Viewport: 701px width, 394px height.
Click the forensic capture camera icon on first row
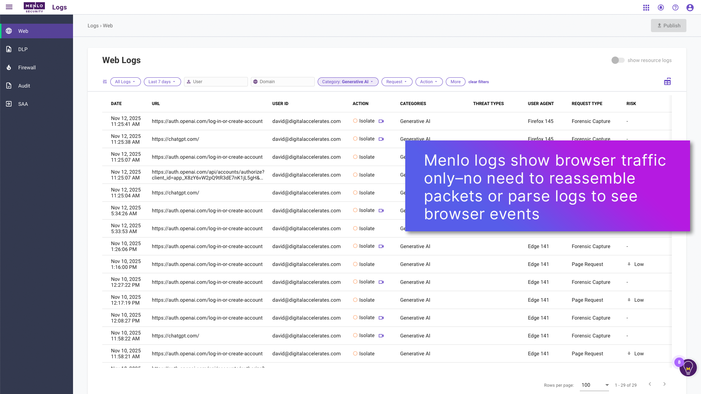tap(381, 121)
